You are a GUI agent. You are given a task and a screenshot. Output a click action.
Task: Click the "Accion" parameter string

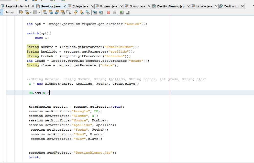click(133, 24)
